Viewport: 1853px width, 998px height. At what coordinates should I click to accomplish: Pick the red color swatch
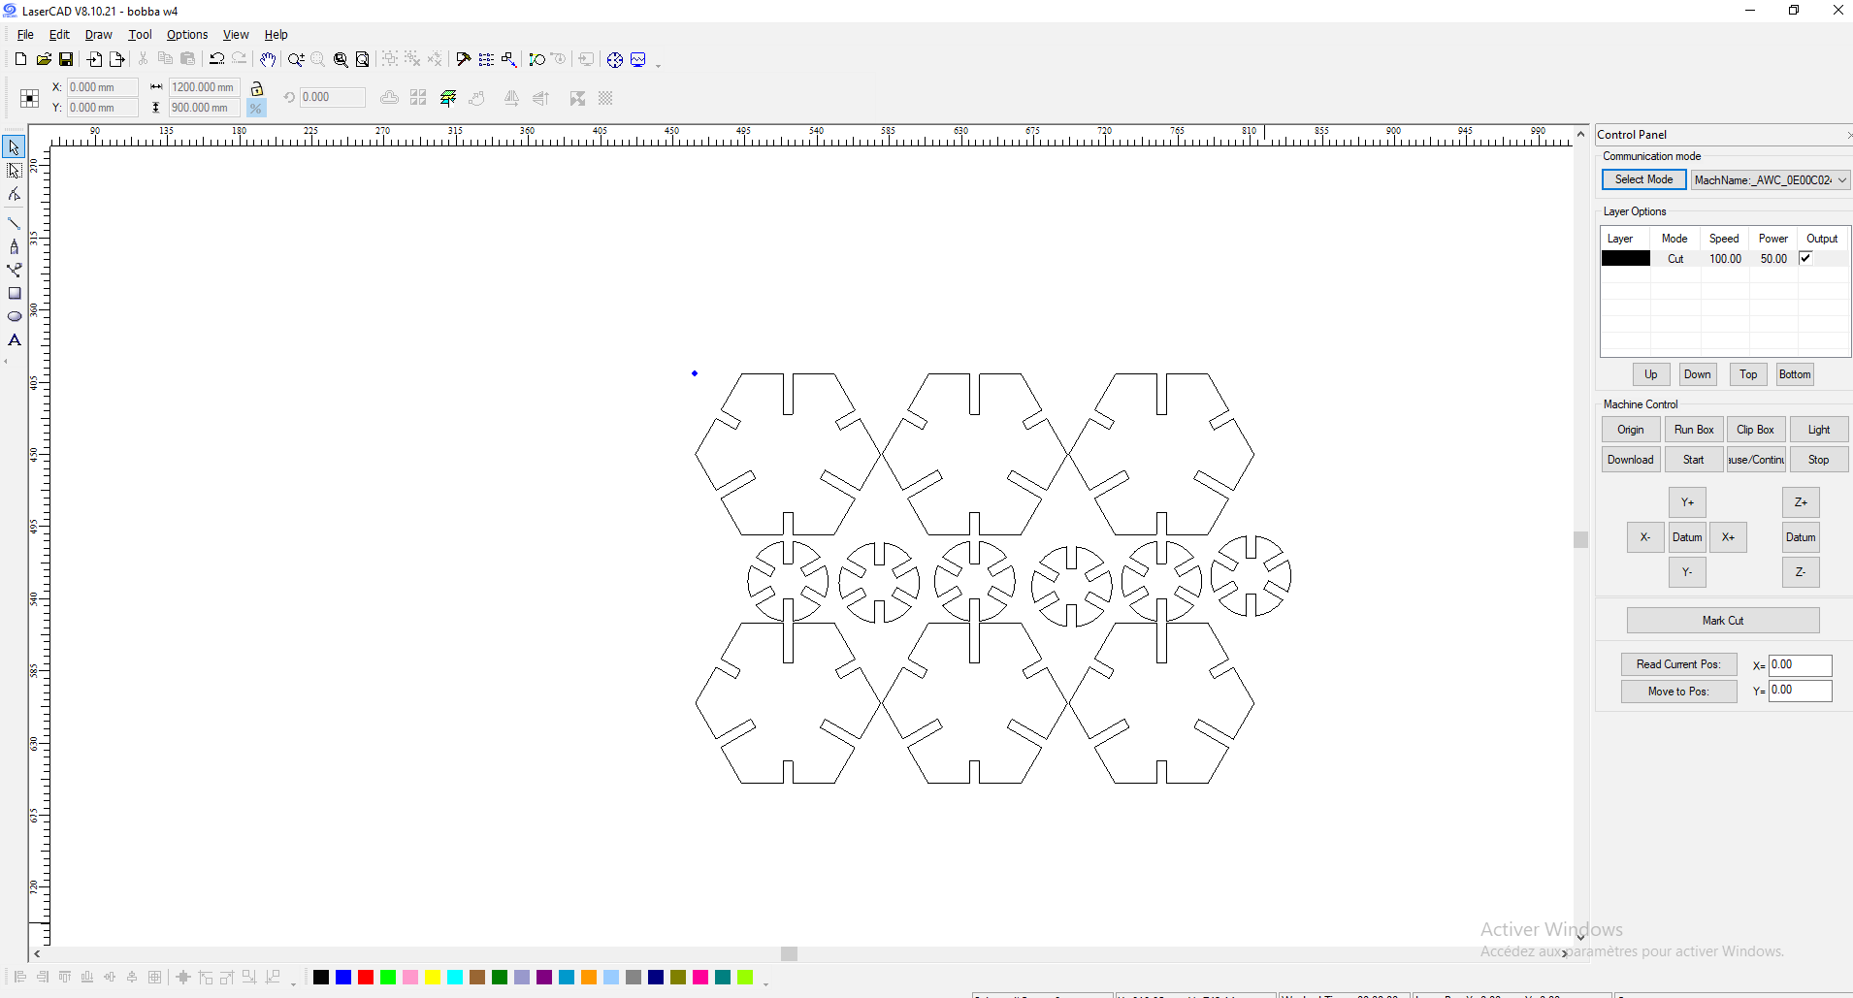(366, 977)
